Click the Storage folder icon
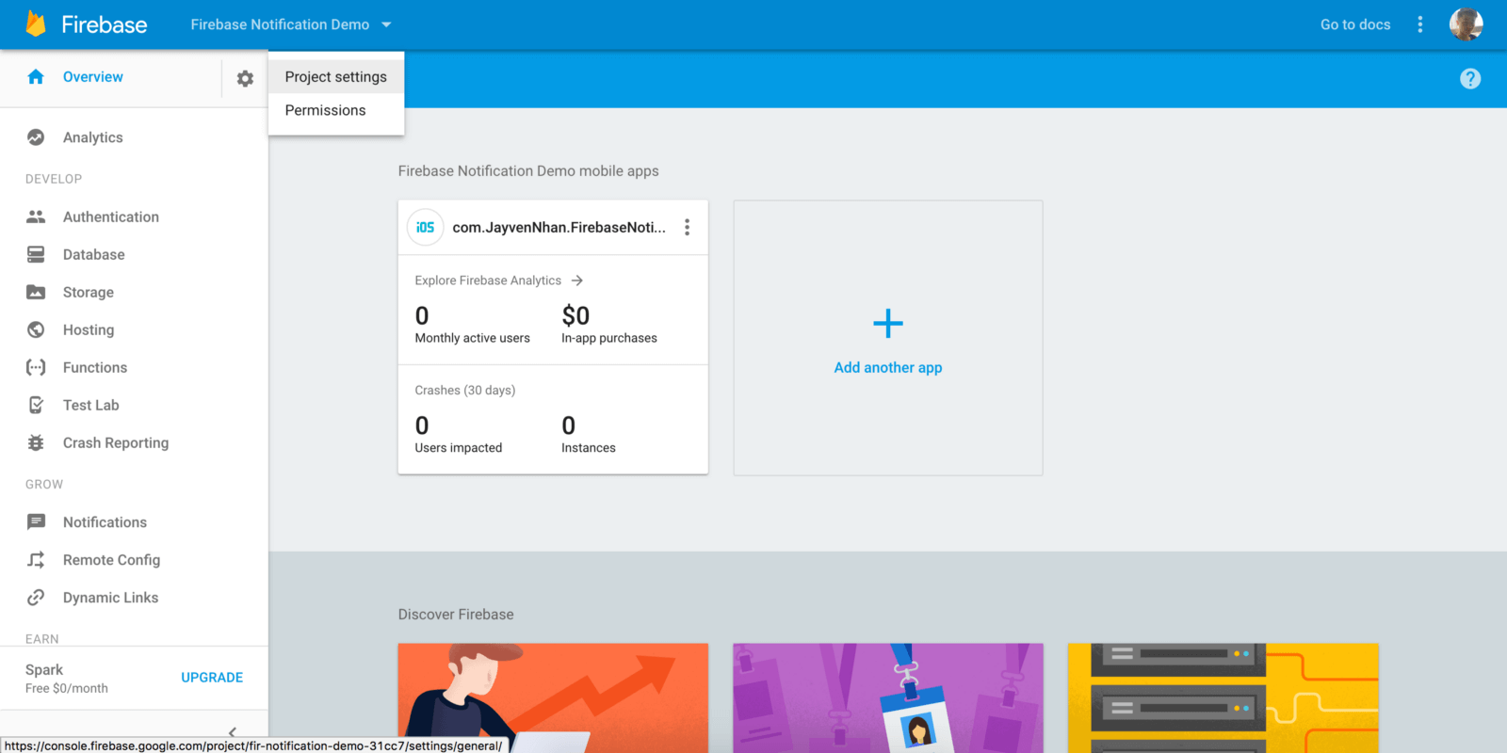This screenshot has width=1507, height=753. coord(36,292)
